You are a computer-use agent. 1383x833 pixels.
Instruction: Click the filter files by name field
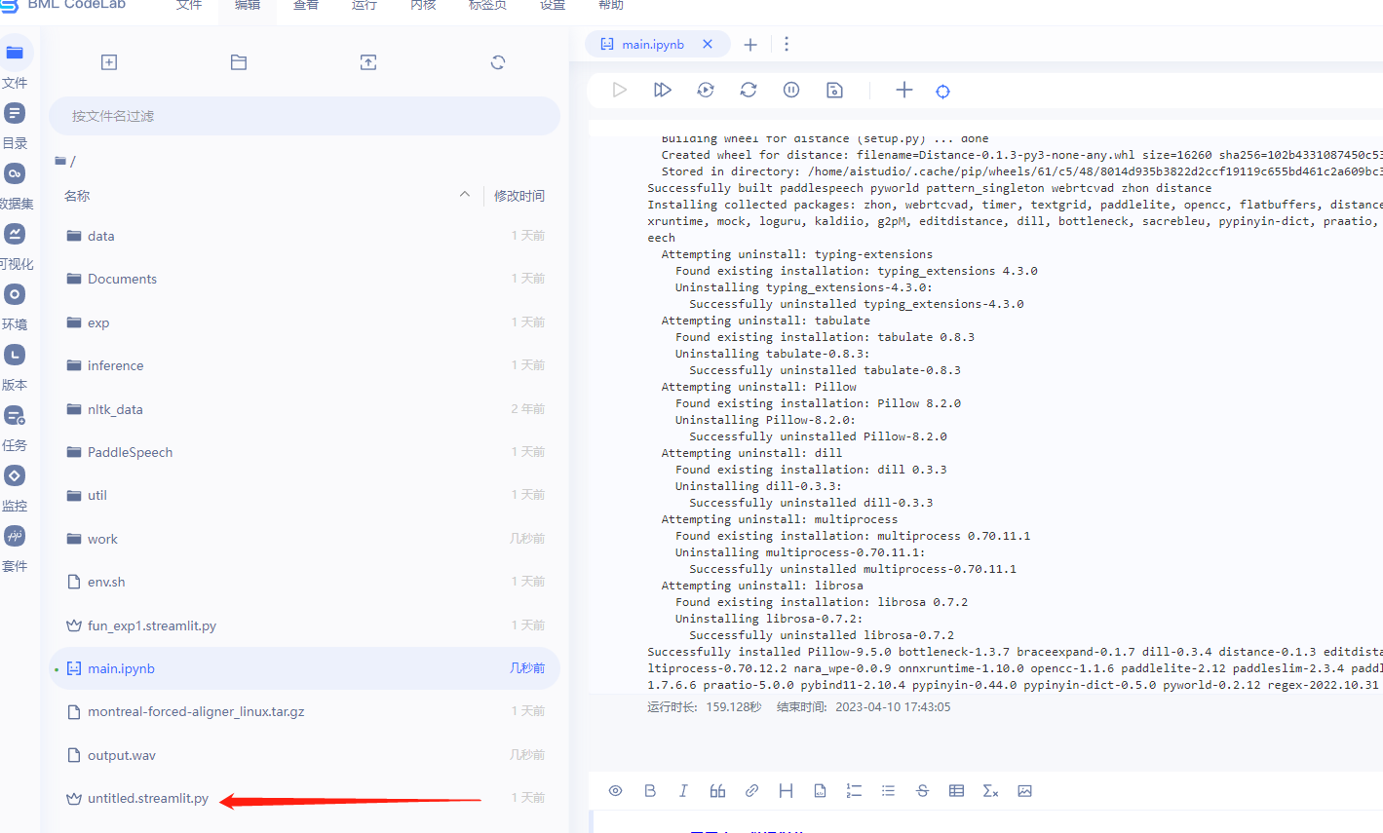[x=304, y=116]
